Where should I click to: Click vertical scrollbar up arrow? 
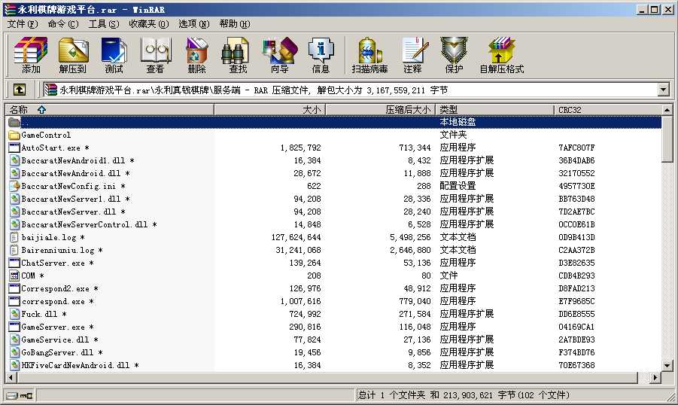(x=667, y=109)
